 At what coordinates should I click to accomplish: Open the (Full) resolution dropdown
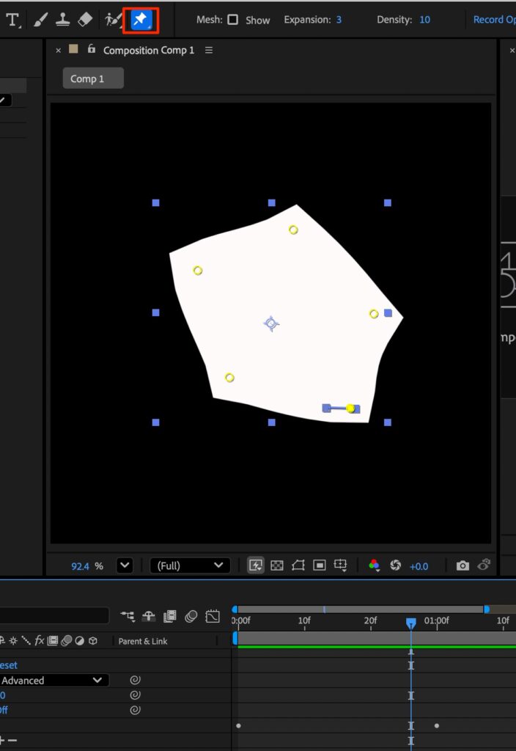[189, 565]
